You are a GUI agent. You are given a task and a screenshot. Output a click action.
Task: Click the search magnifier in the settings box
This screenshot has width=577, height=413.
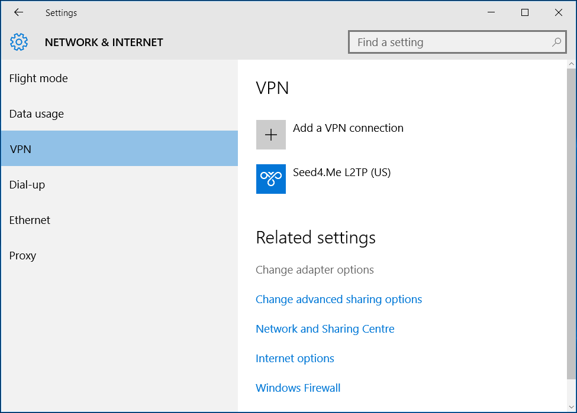click(555, 42)
